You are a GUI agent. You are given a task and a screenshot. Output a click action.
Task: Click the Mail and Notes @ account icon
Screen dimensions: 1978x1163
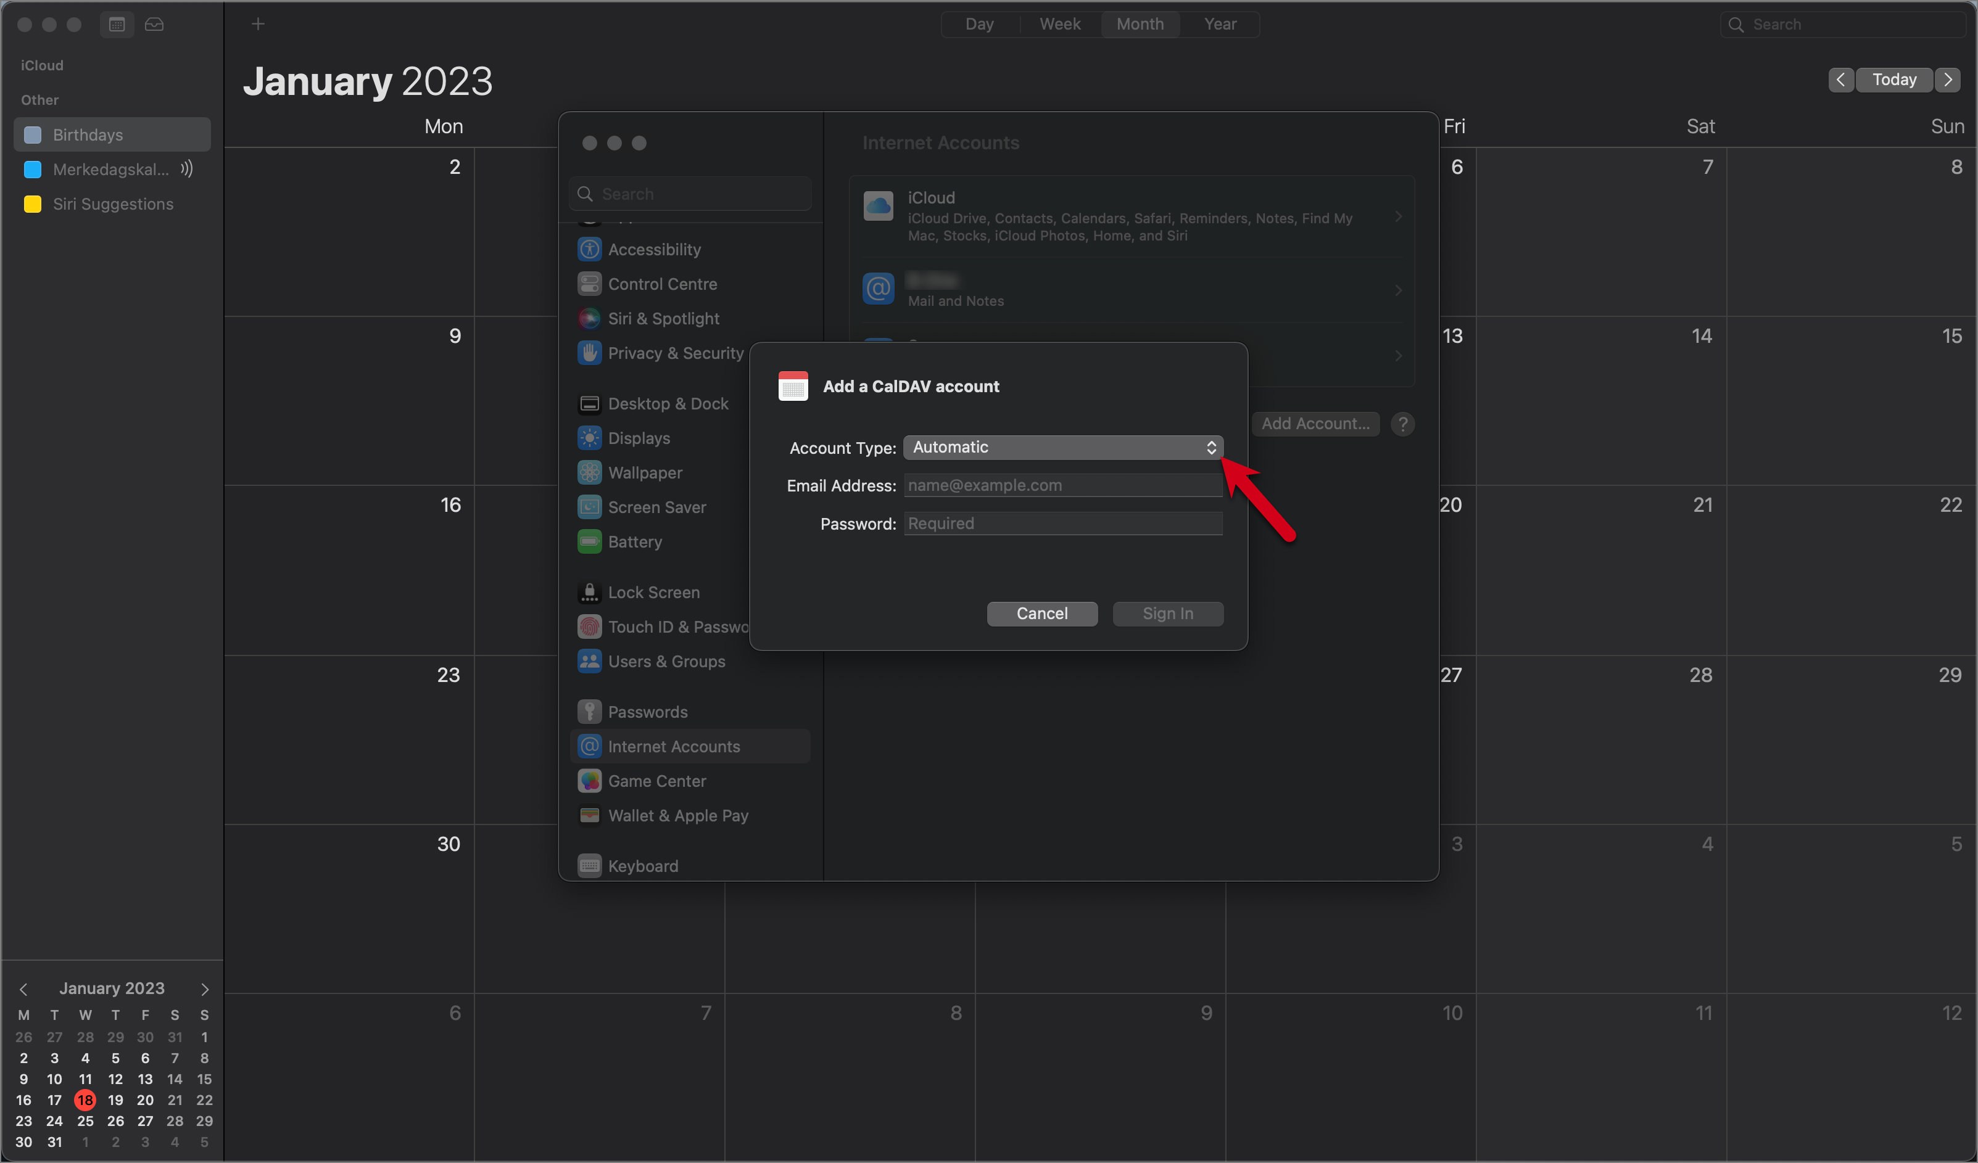click(x=879, y=289)
